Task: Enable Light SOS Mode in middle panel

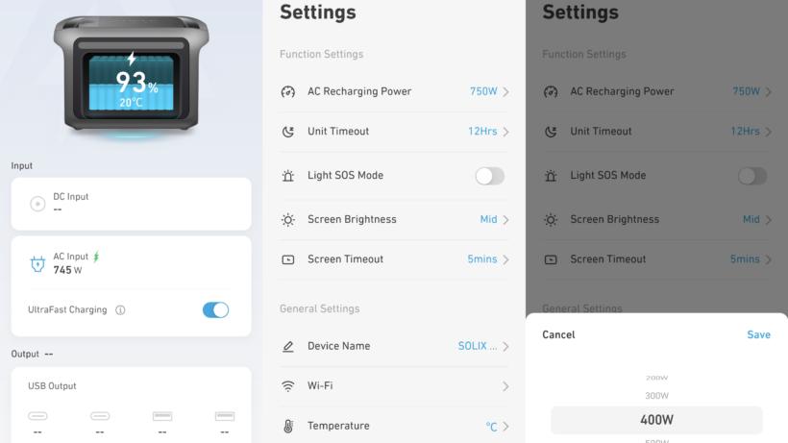Action: click(x=490, y=176)
